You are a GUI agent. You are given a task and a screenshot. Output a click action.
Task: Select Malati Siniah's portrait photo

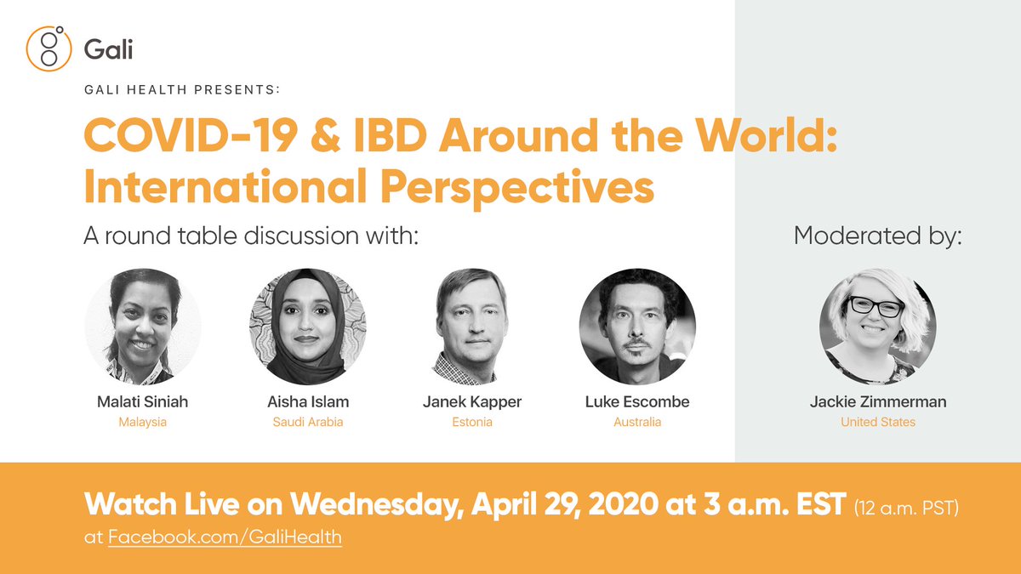pyautogui.click(x=143, y=327)
